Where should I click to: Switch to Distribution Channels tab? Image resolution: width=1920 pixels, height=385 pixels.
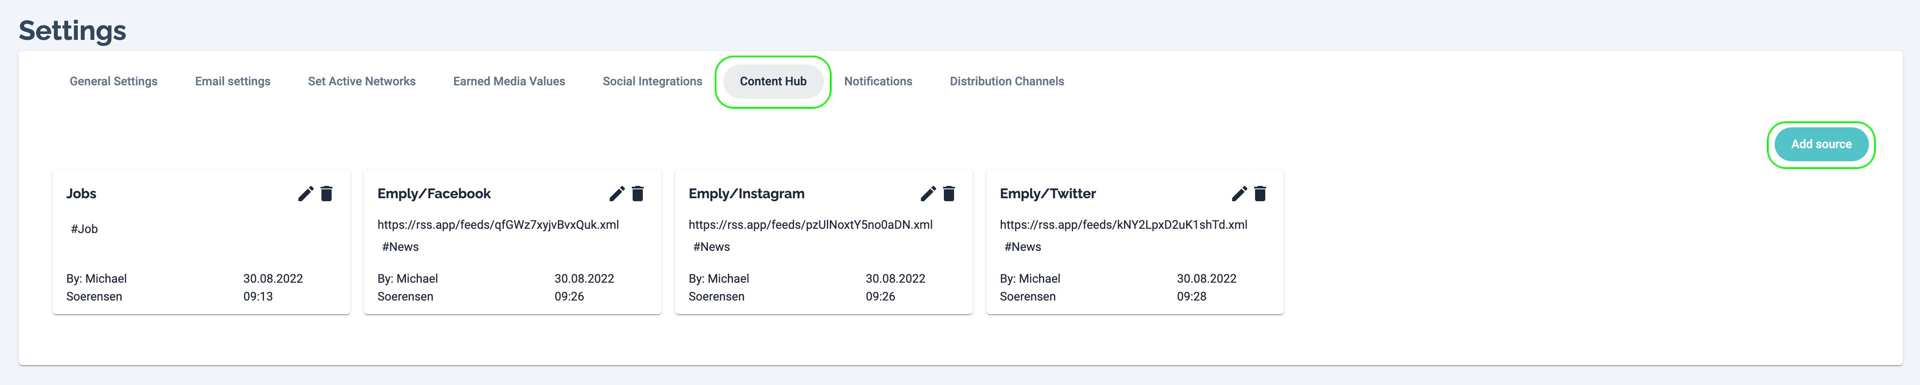point(1006,81)
